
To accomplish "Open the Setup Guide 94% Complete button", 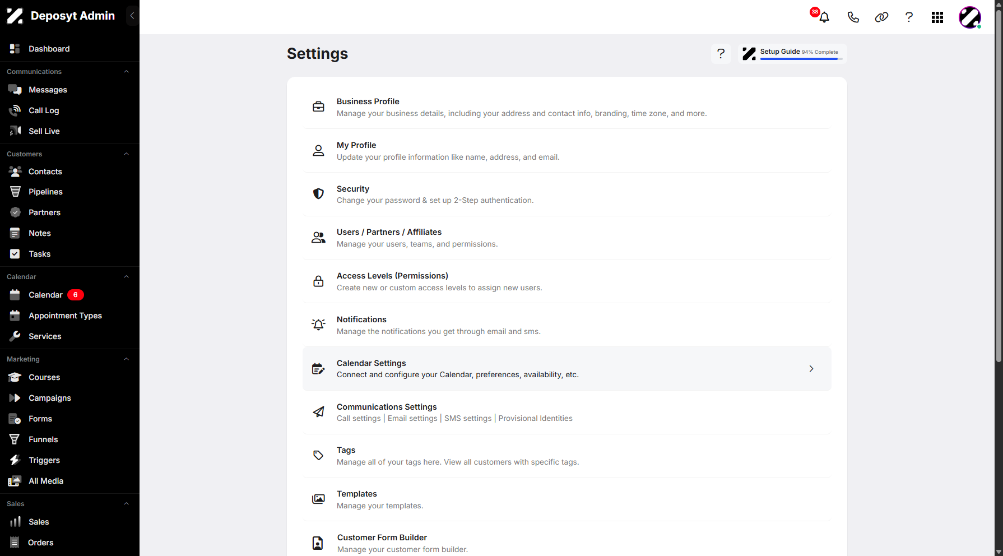I will pos(792,54).
